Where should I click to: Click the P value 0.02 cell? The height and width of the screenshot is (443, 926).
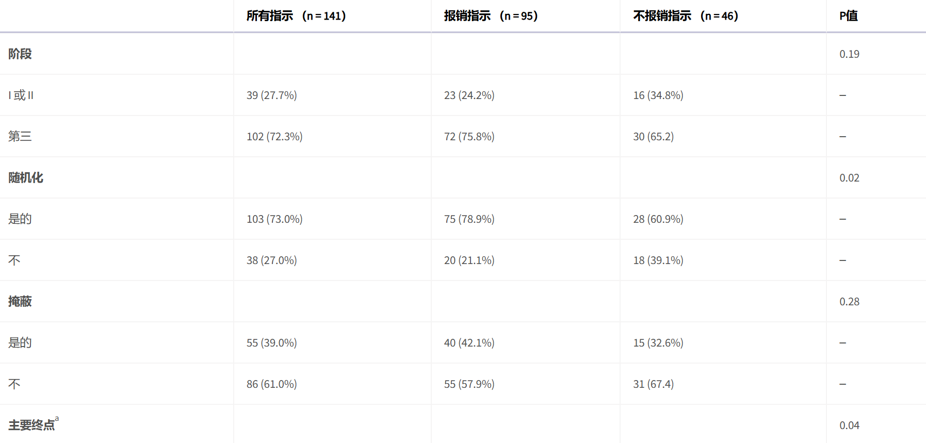[x=849, y=178]
